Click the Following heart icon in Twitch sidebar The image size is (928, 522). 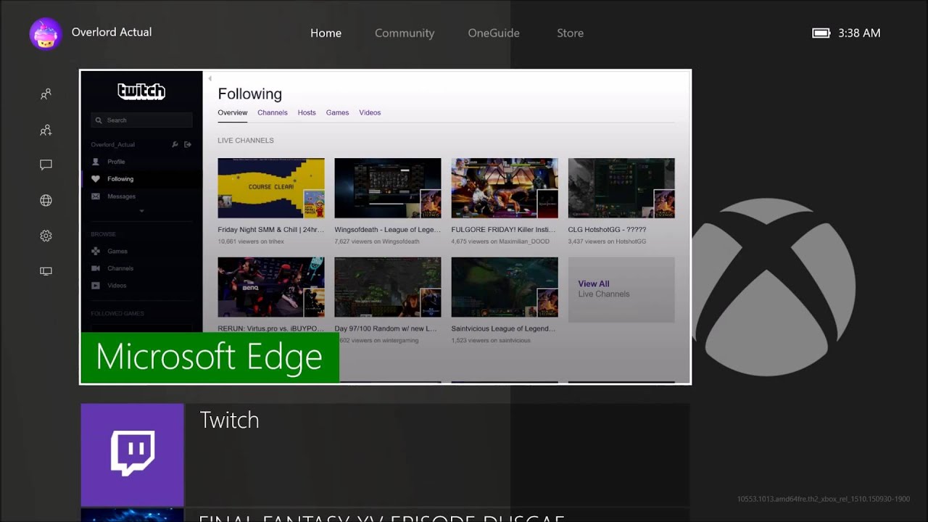tap(96, 179)
